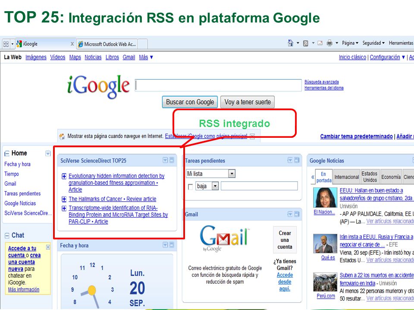Screen dimensions: 414x310
Task: Open Home tab dropdown arrow in sidebar
Action: pyautogui.click(x=48, y=154)
